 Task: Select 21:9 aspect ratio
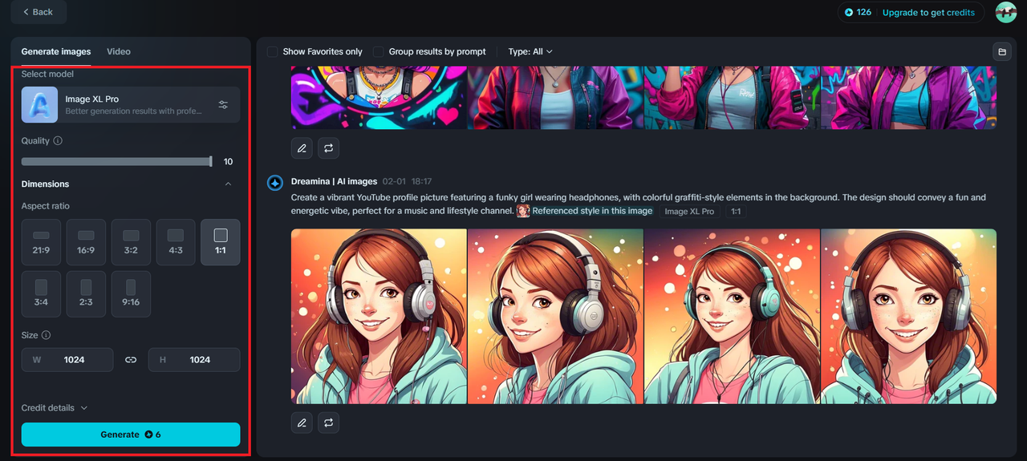tap(41, 242)
